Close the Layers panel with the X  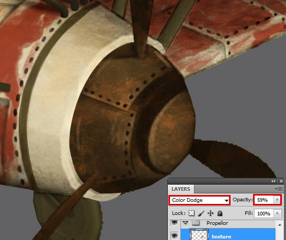(x=281, y=181)
